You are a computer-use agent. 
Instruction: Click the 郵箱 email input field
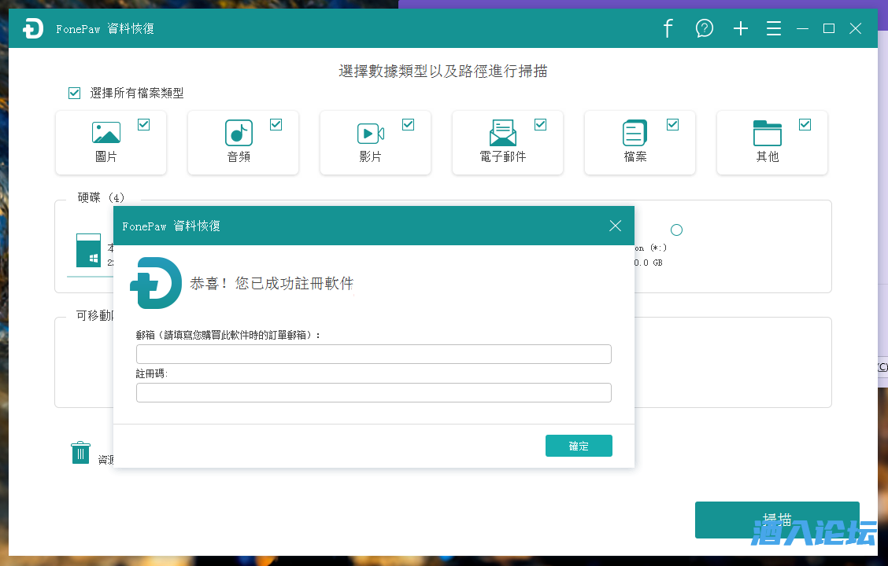click(x=373, y=354)
